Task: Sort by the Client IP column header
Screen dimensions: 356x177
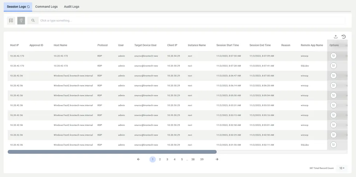Action: tap(172, 45)
